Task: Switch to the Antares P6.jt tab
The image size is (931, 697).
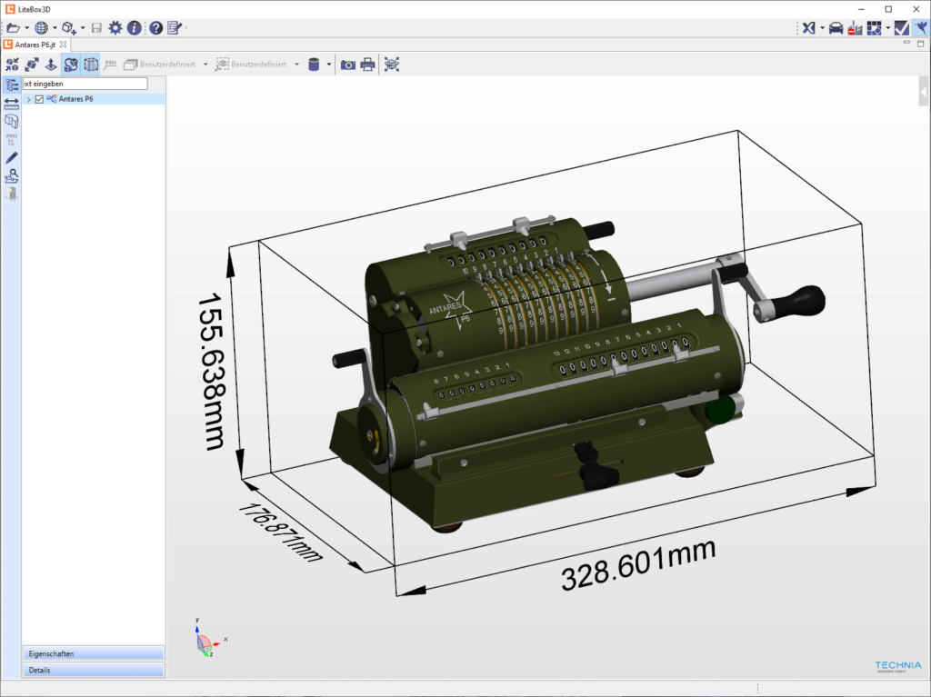Action: pos(35,45)
